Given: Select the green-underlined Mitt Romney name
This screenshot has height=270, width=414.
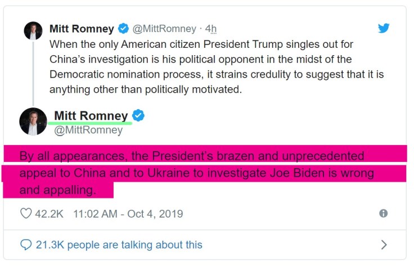Looking at the screenshot, I should [x=91, y=116].
